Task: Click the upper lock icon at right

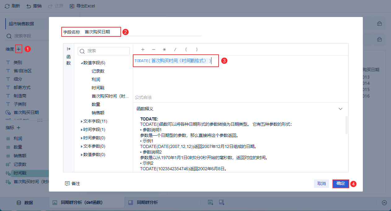Action: pos(379,23)
